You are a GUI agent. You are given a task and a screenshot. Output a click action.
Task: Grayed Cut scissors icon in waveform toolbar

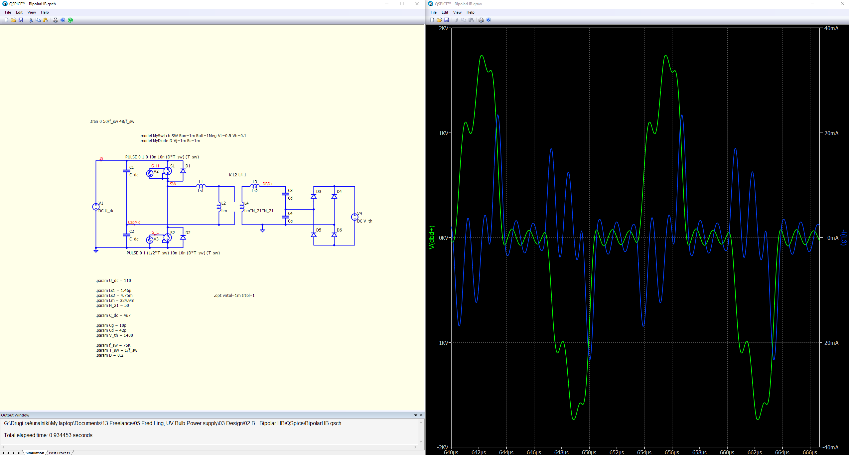coord(457,20)
